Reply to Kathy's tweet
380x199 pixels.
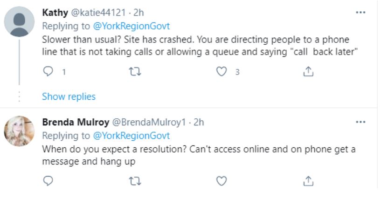tap(48, 72)
